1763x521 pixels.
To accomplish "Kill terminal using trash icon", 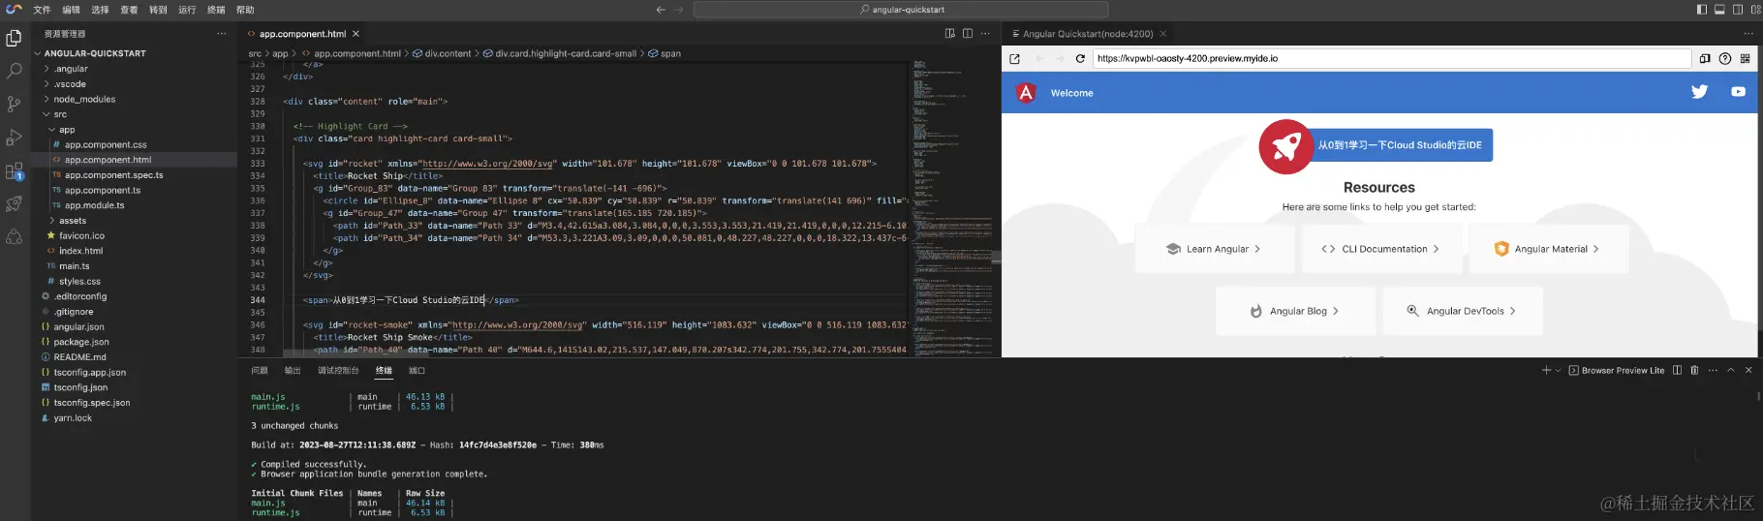I will click(x=1694, y=370).
